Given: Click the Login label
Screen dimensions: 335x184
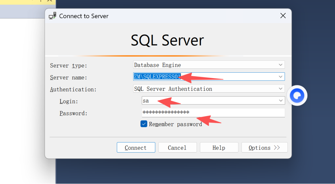Looking at the screenshot, I should (x=69, y=101).
